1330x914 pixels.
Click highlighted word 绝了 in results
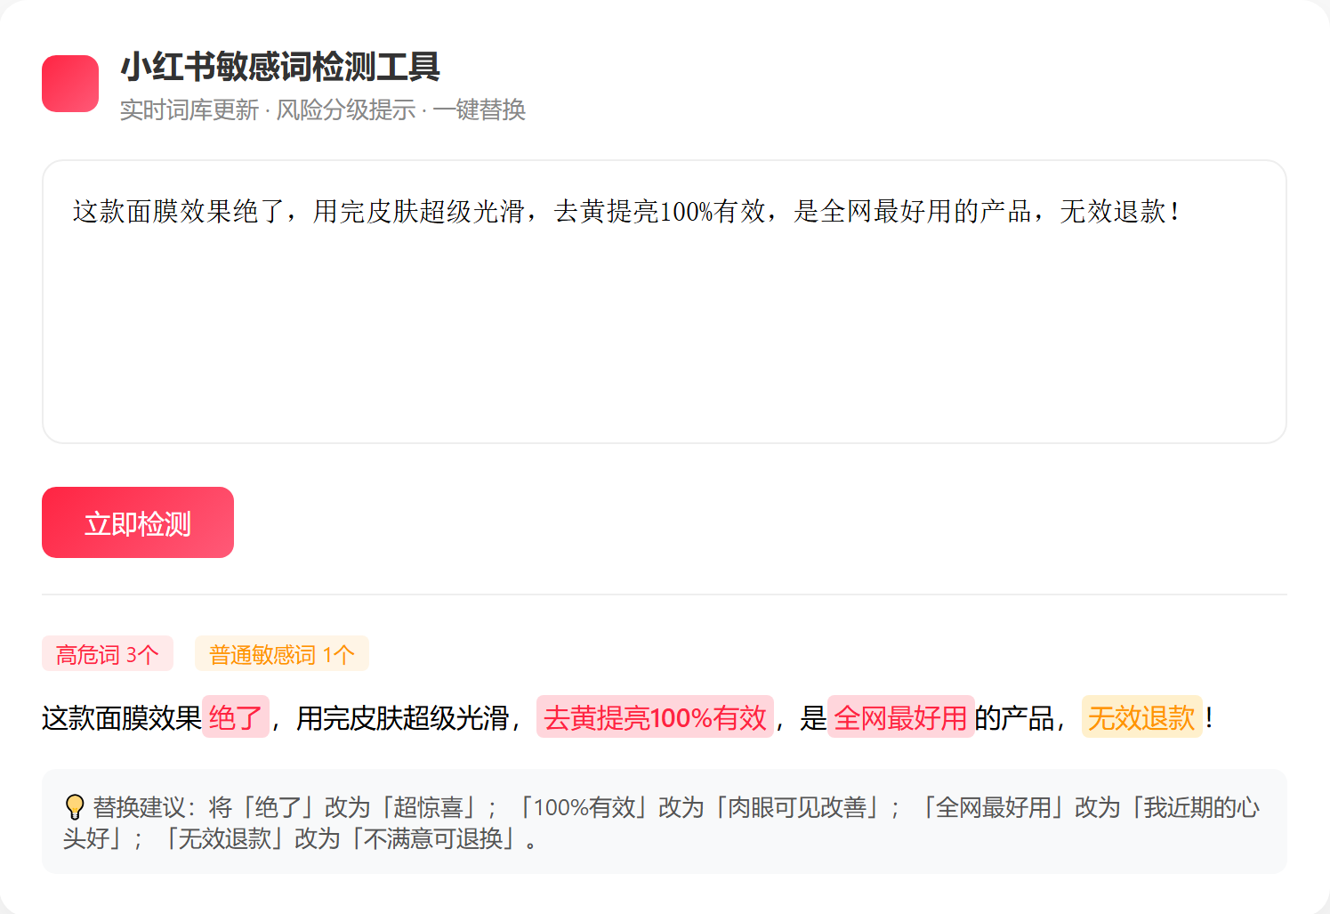[236, 717]
